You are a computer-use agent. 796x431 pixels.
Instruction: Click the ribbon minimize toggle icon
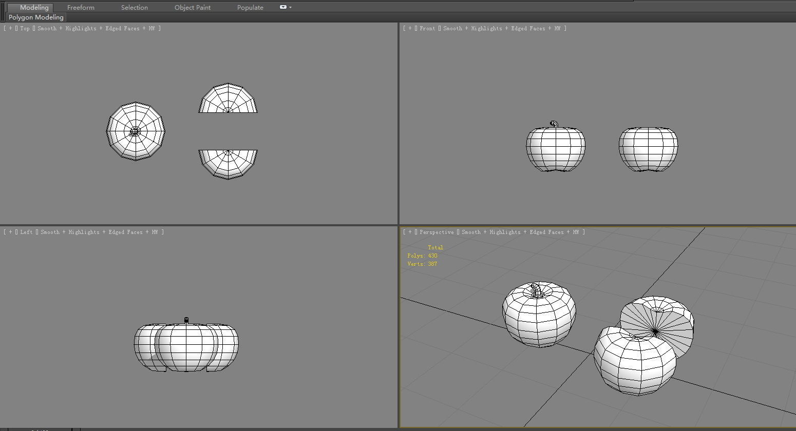click(283, 7)
